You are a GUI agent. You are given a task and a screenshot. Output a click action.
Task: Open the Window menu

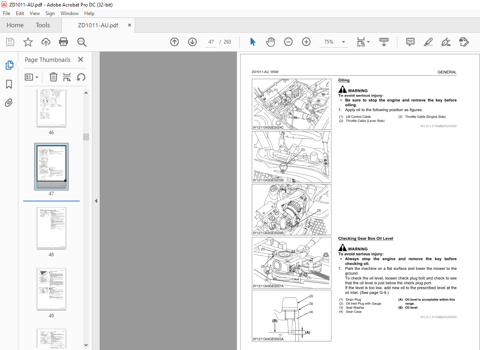tap(70, 13)
